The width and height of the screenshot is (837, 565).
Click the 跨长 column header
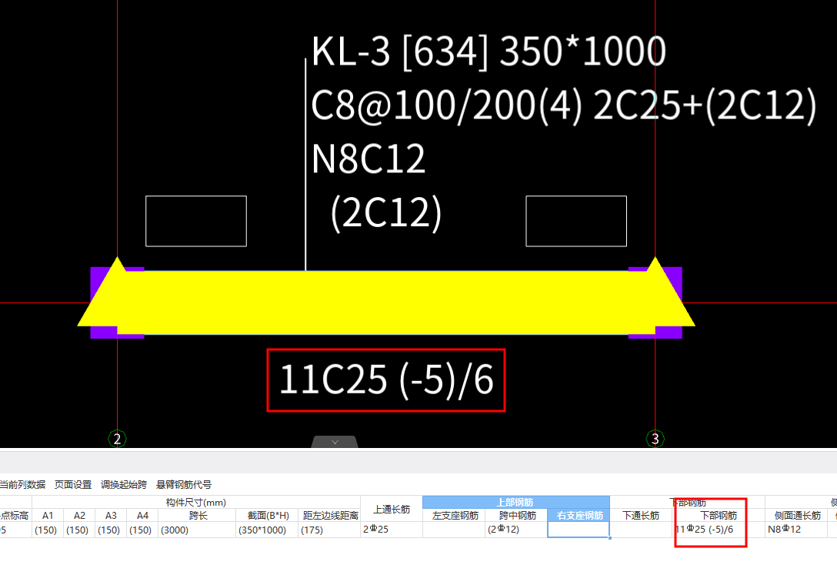[197, 515]
